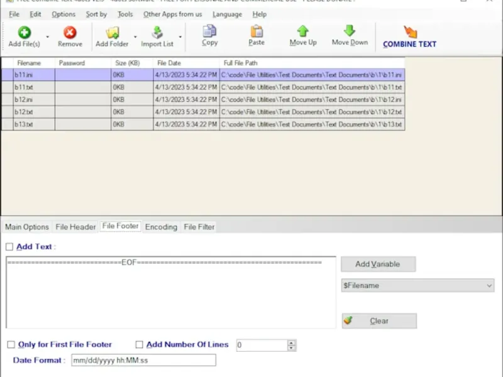
Task: Click the Add Variable button
Action: (x=379, y=264)
